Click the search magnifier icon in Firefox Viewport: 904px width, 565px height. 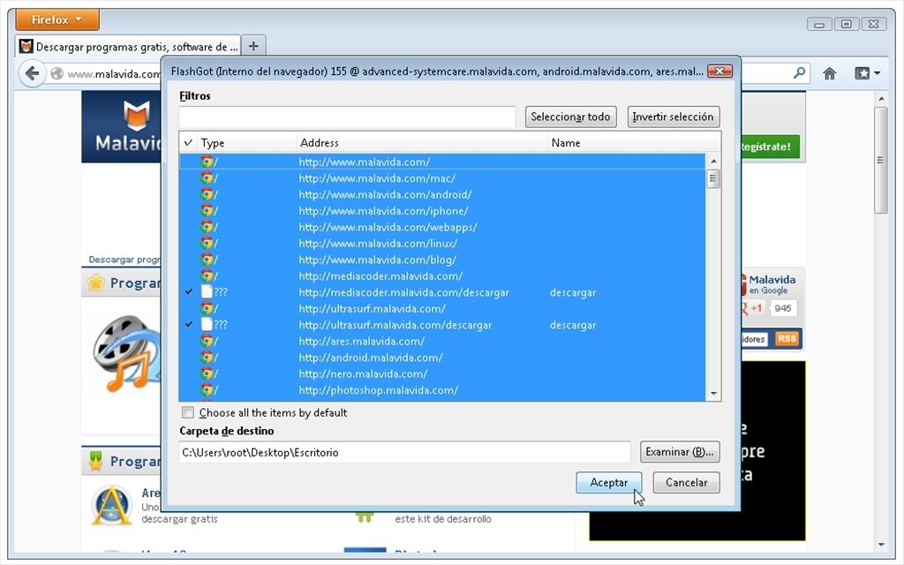click(x=799, y=72)
